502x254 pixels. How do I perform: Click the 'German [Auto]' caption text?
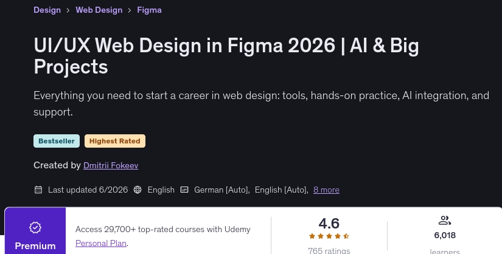(222, 190)
